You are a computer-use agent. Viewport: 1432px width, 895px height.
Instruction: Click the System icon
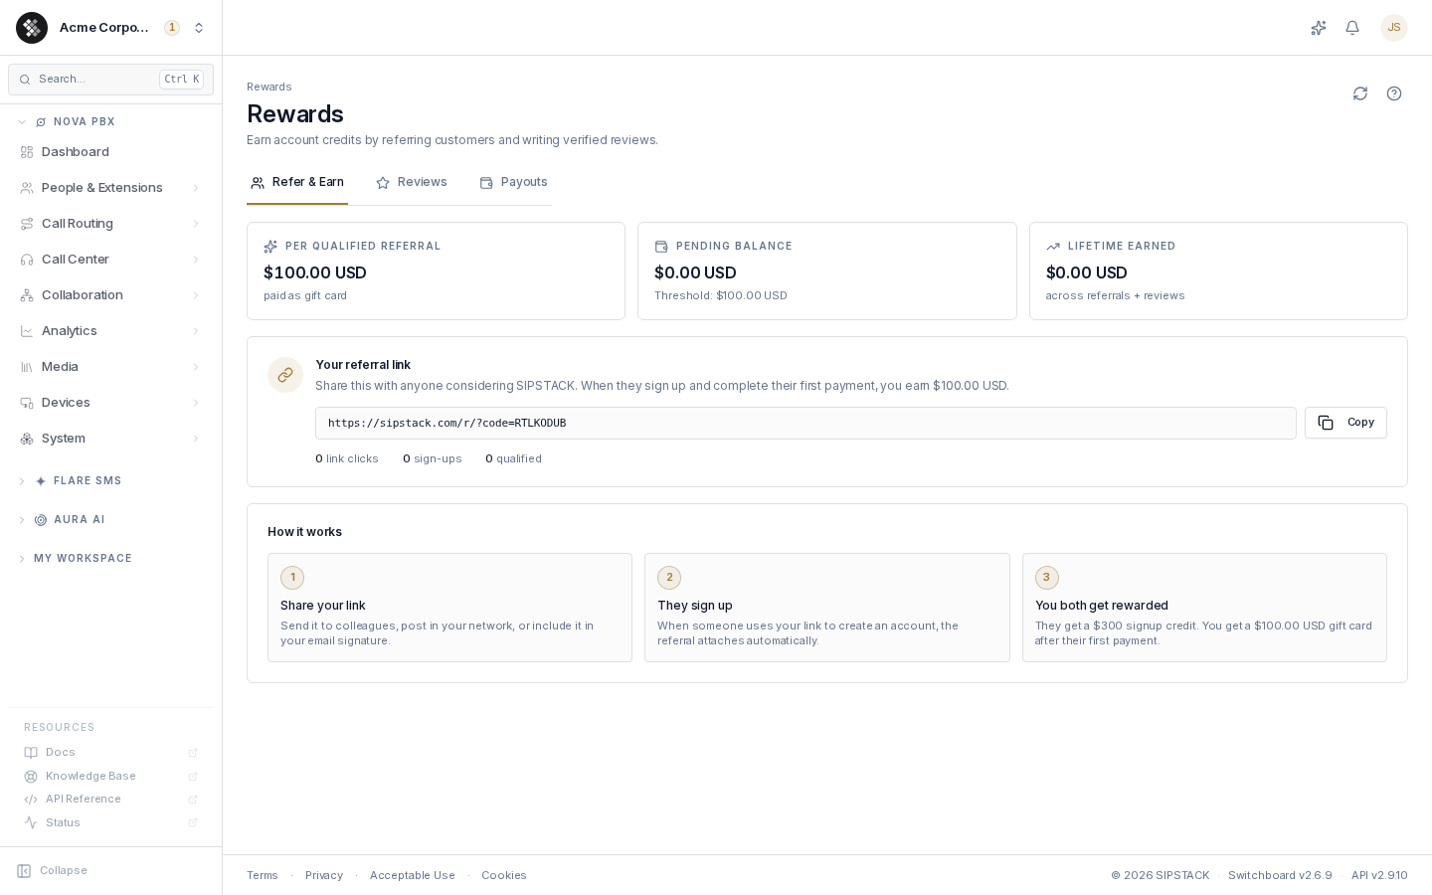tap(27, 439)
